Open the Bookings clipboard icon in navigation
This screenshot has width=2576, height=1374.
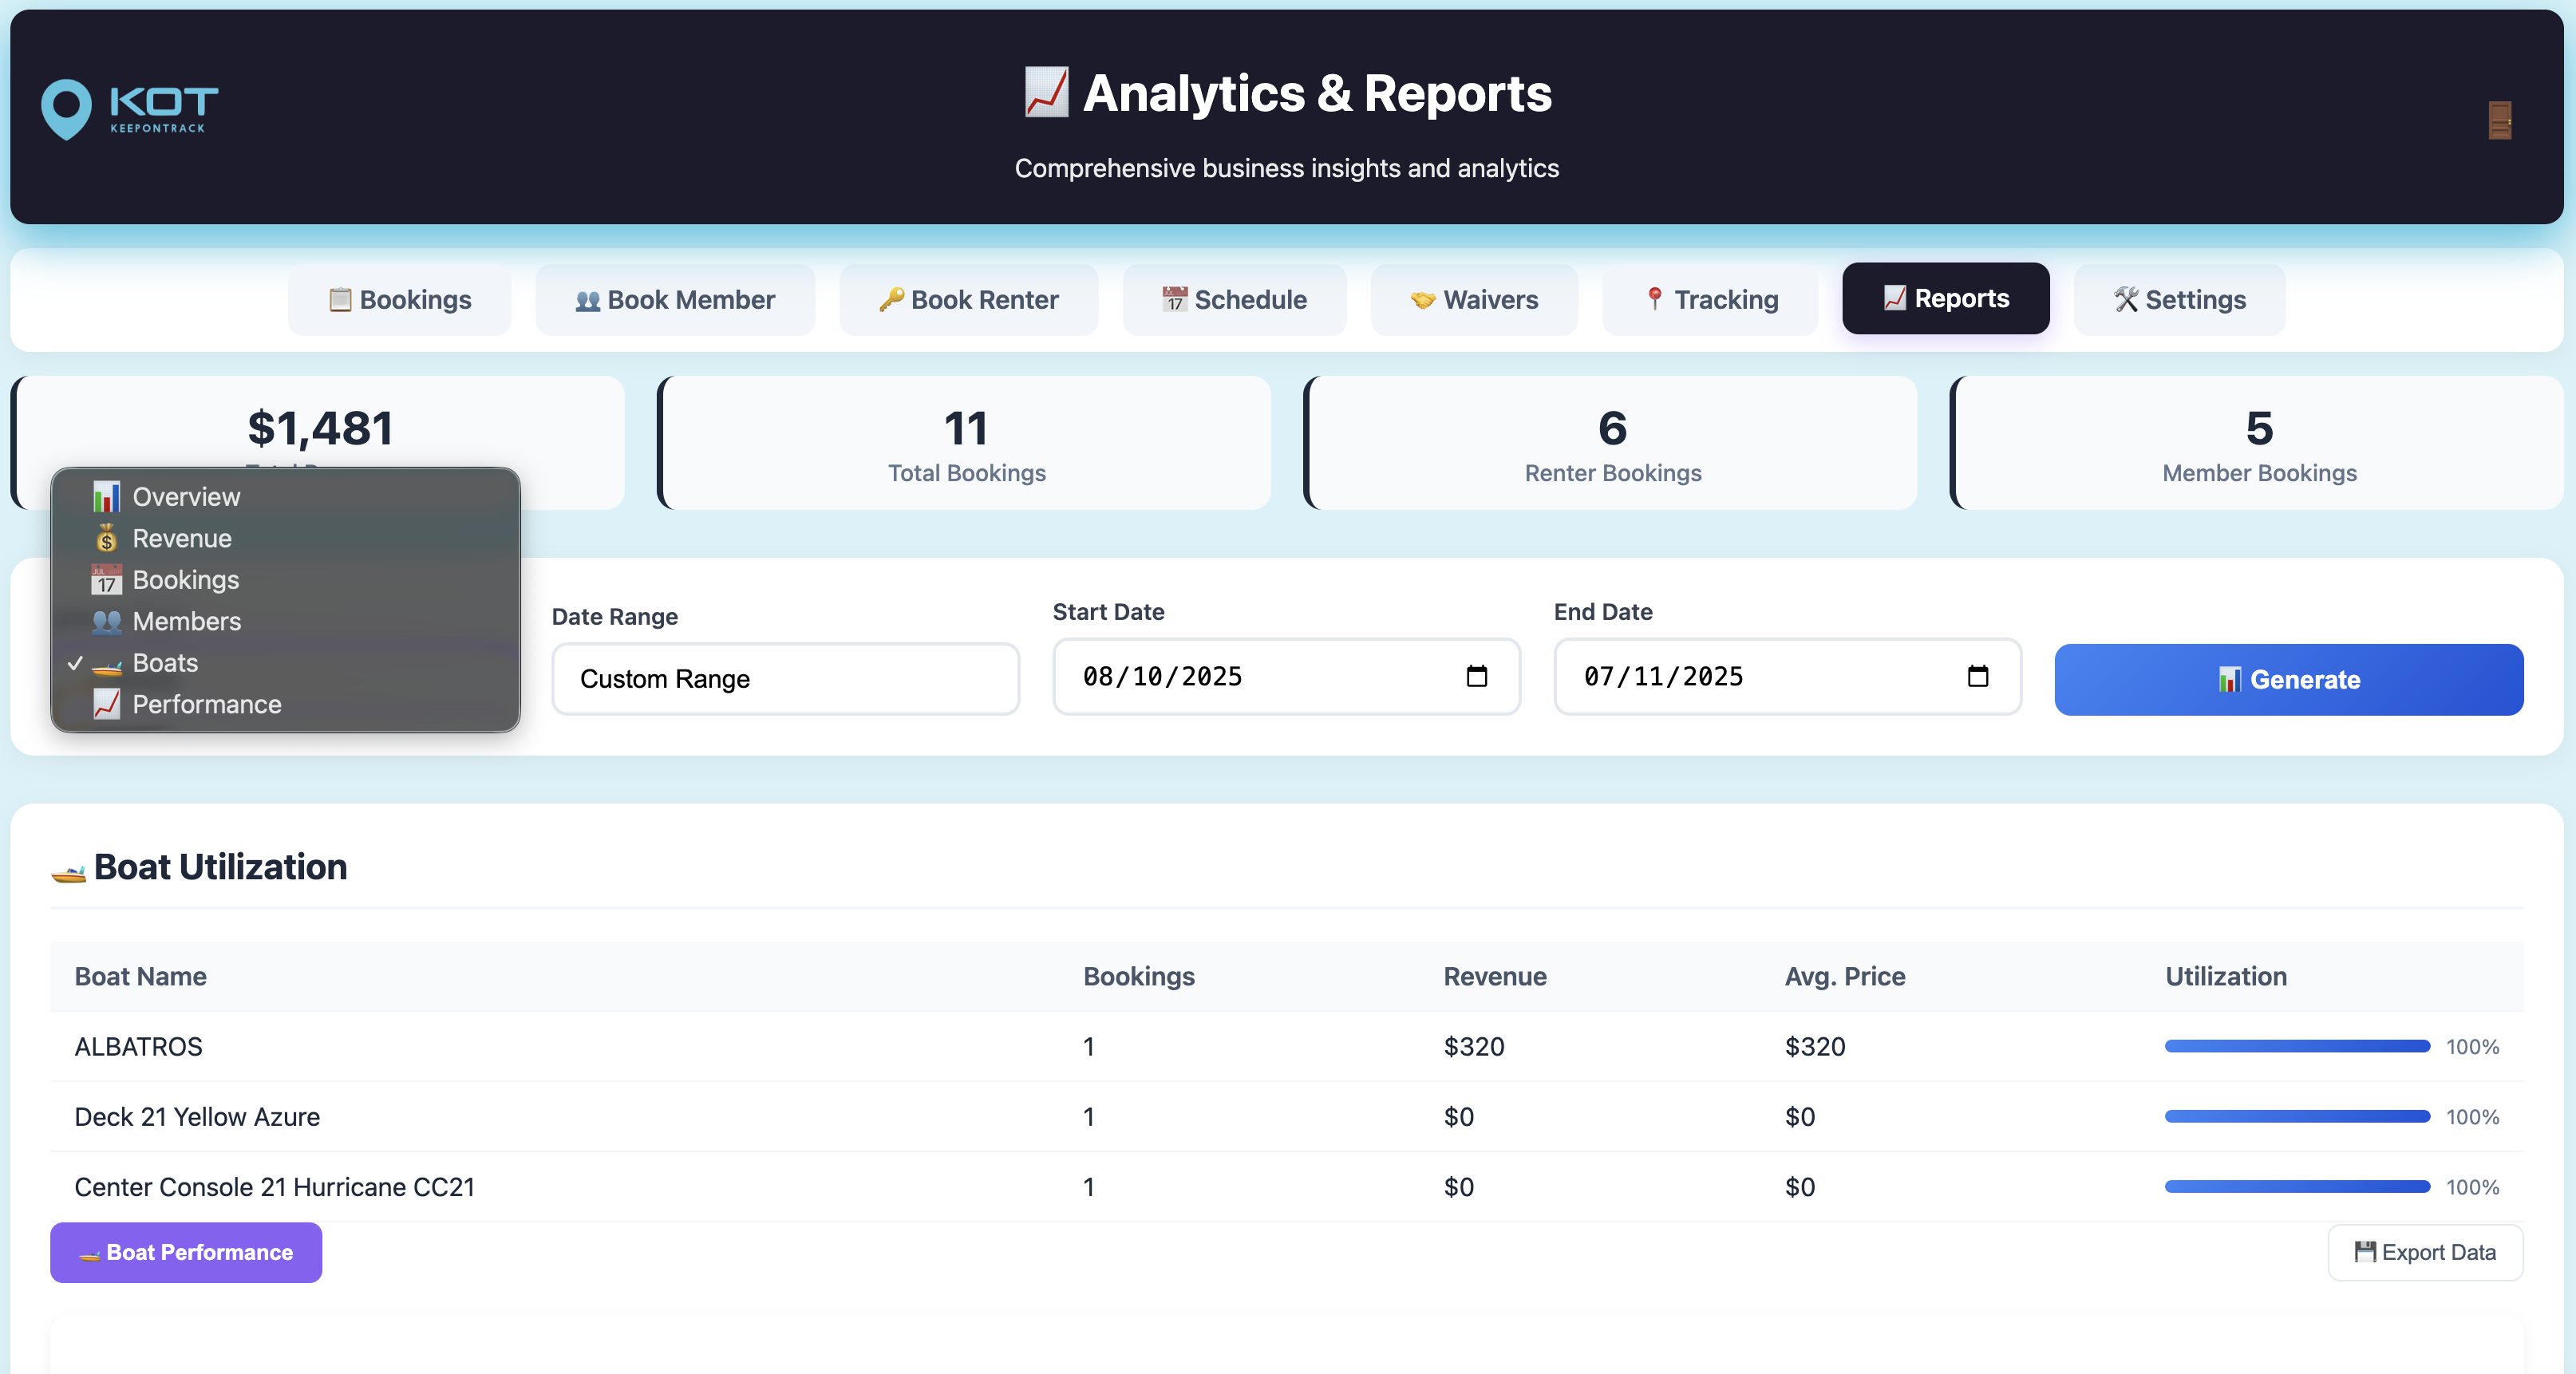tap(340, 299)
